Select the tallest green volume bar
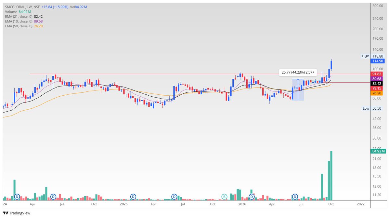Viewport: 390px width, 218px height. pyautogui.click(x=331, y=175)
